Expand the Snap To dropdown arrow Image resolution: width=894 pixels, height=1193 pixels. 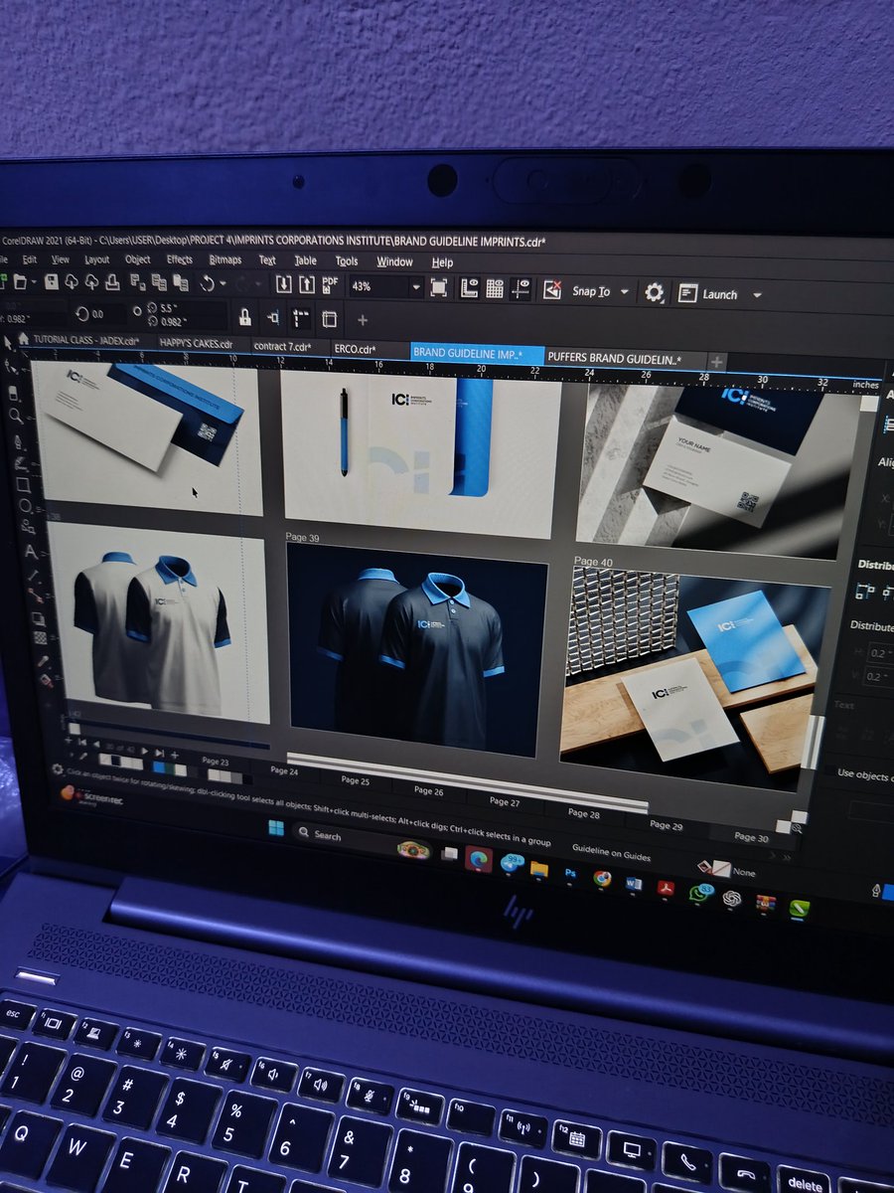pos(625,292)
